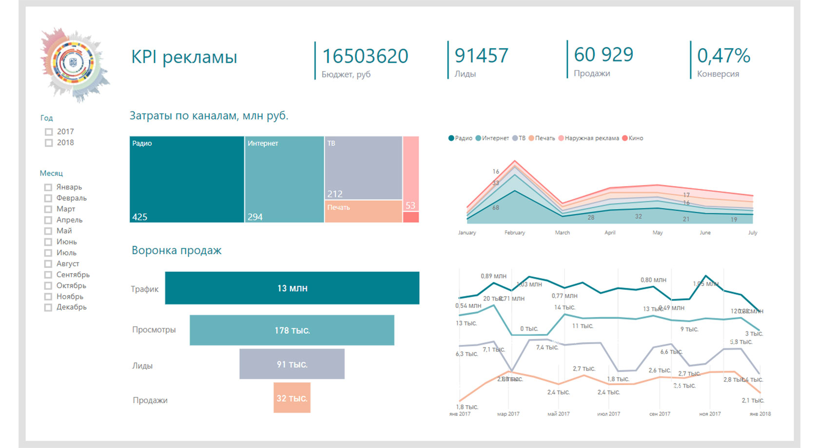Check the Сентябрь month filter

coord(48,275)
